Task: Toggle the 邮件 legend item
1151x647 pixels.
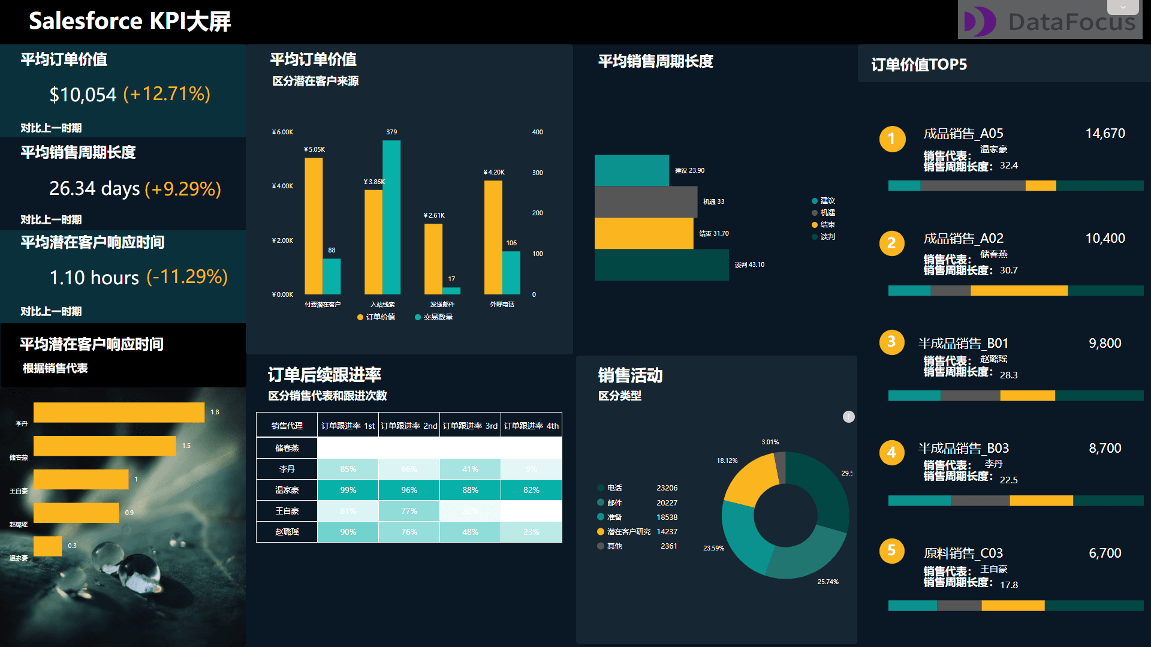Action: [x=610, y=502]
